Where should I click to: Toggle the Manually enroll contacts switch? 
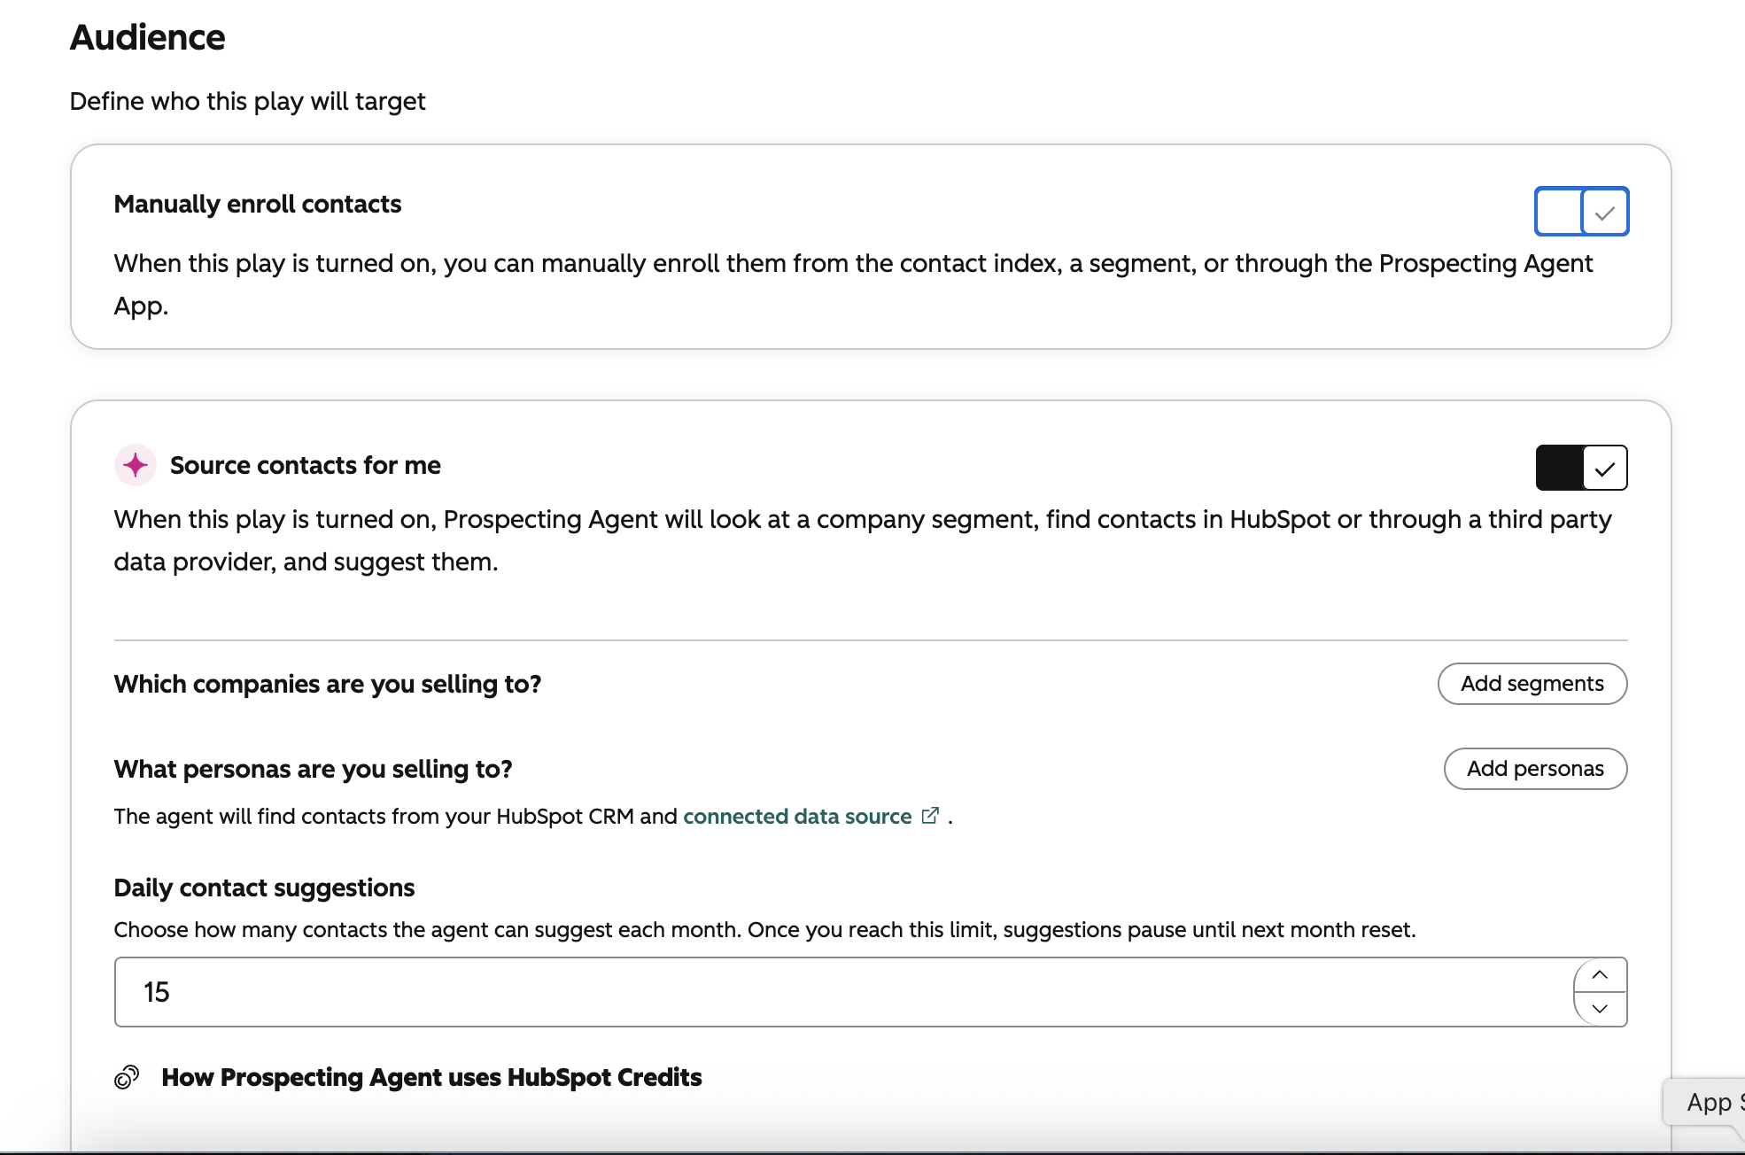coord(1581,212)
